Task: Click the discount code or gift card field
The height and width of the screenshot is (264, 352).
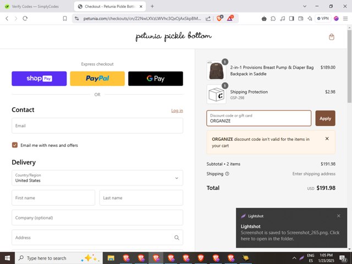Action: tap(258, 118)
